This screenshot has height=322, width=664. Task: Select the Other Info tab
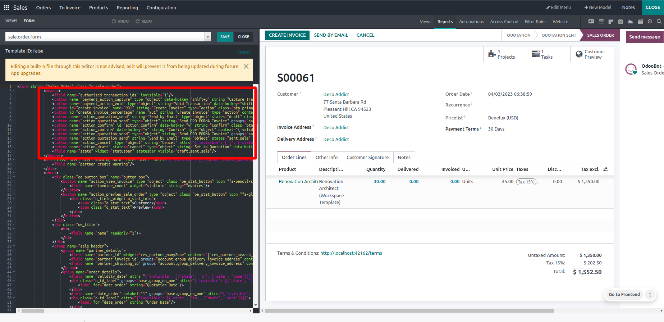[x=326, y=158]
